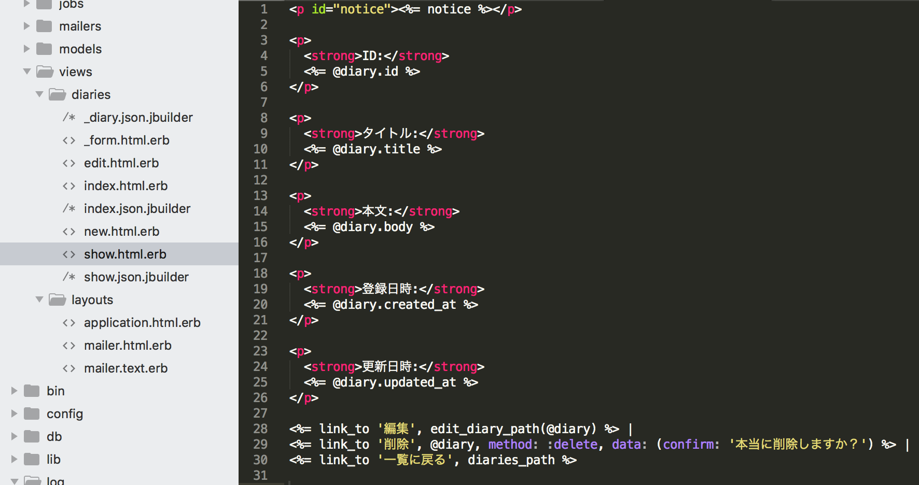
Task: Expand the models folder arrow
Action: click(26, 49)
